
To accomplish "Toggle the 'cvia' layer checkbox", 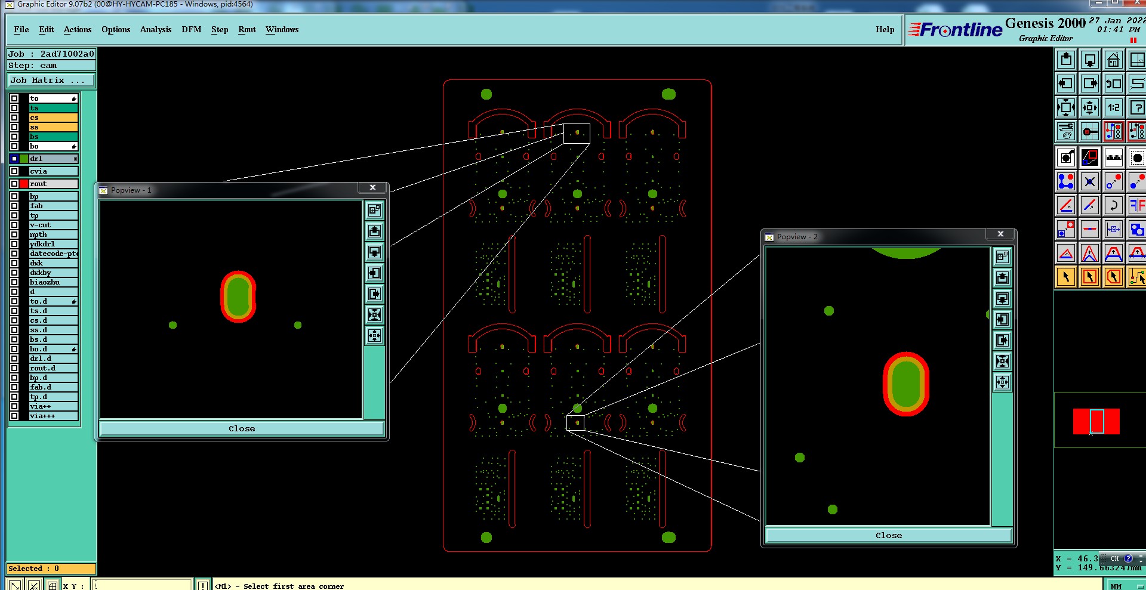I will point(14,171).
